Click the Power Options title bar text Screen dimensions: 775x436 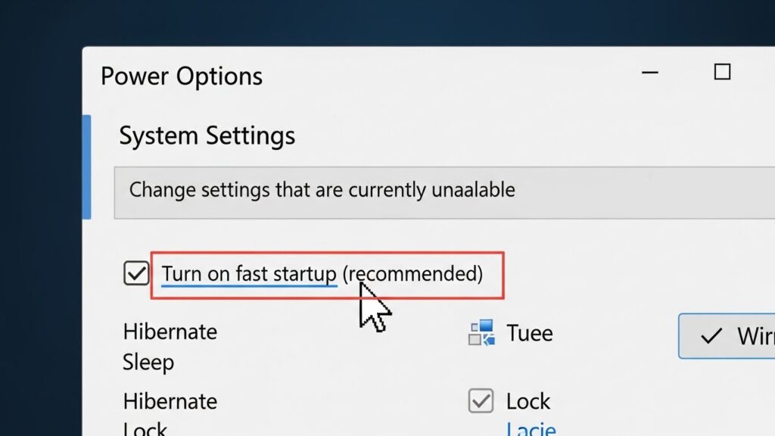tap(182, 76)
